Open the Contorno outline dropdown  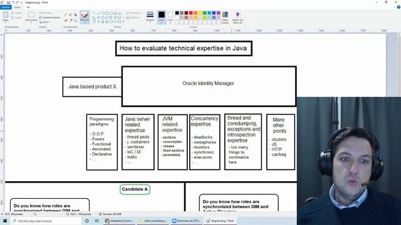[135, 12]
